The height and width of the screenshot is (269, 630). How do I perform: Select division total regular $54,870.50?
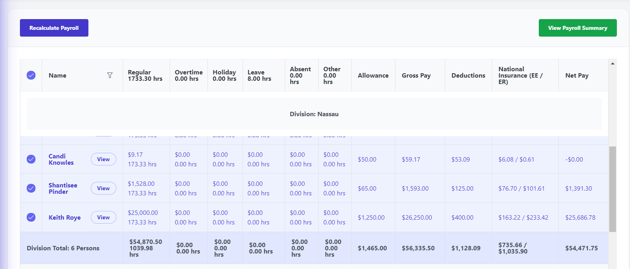tap(146, 242)
